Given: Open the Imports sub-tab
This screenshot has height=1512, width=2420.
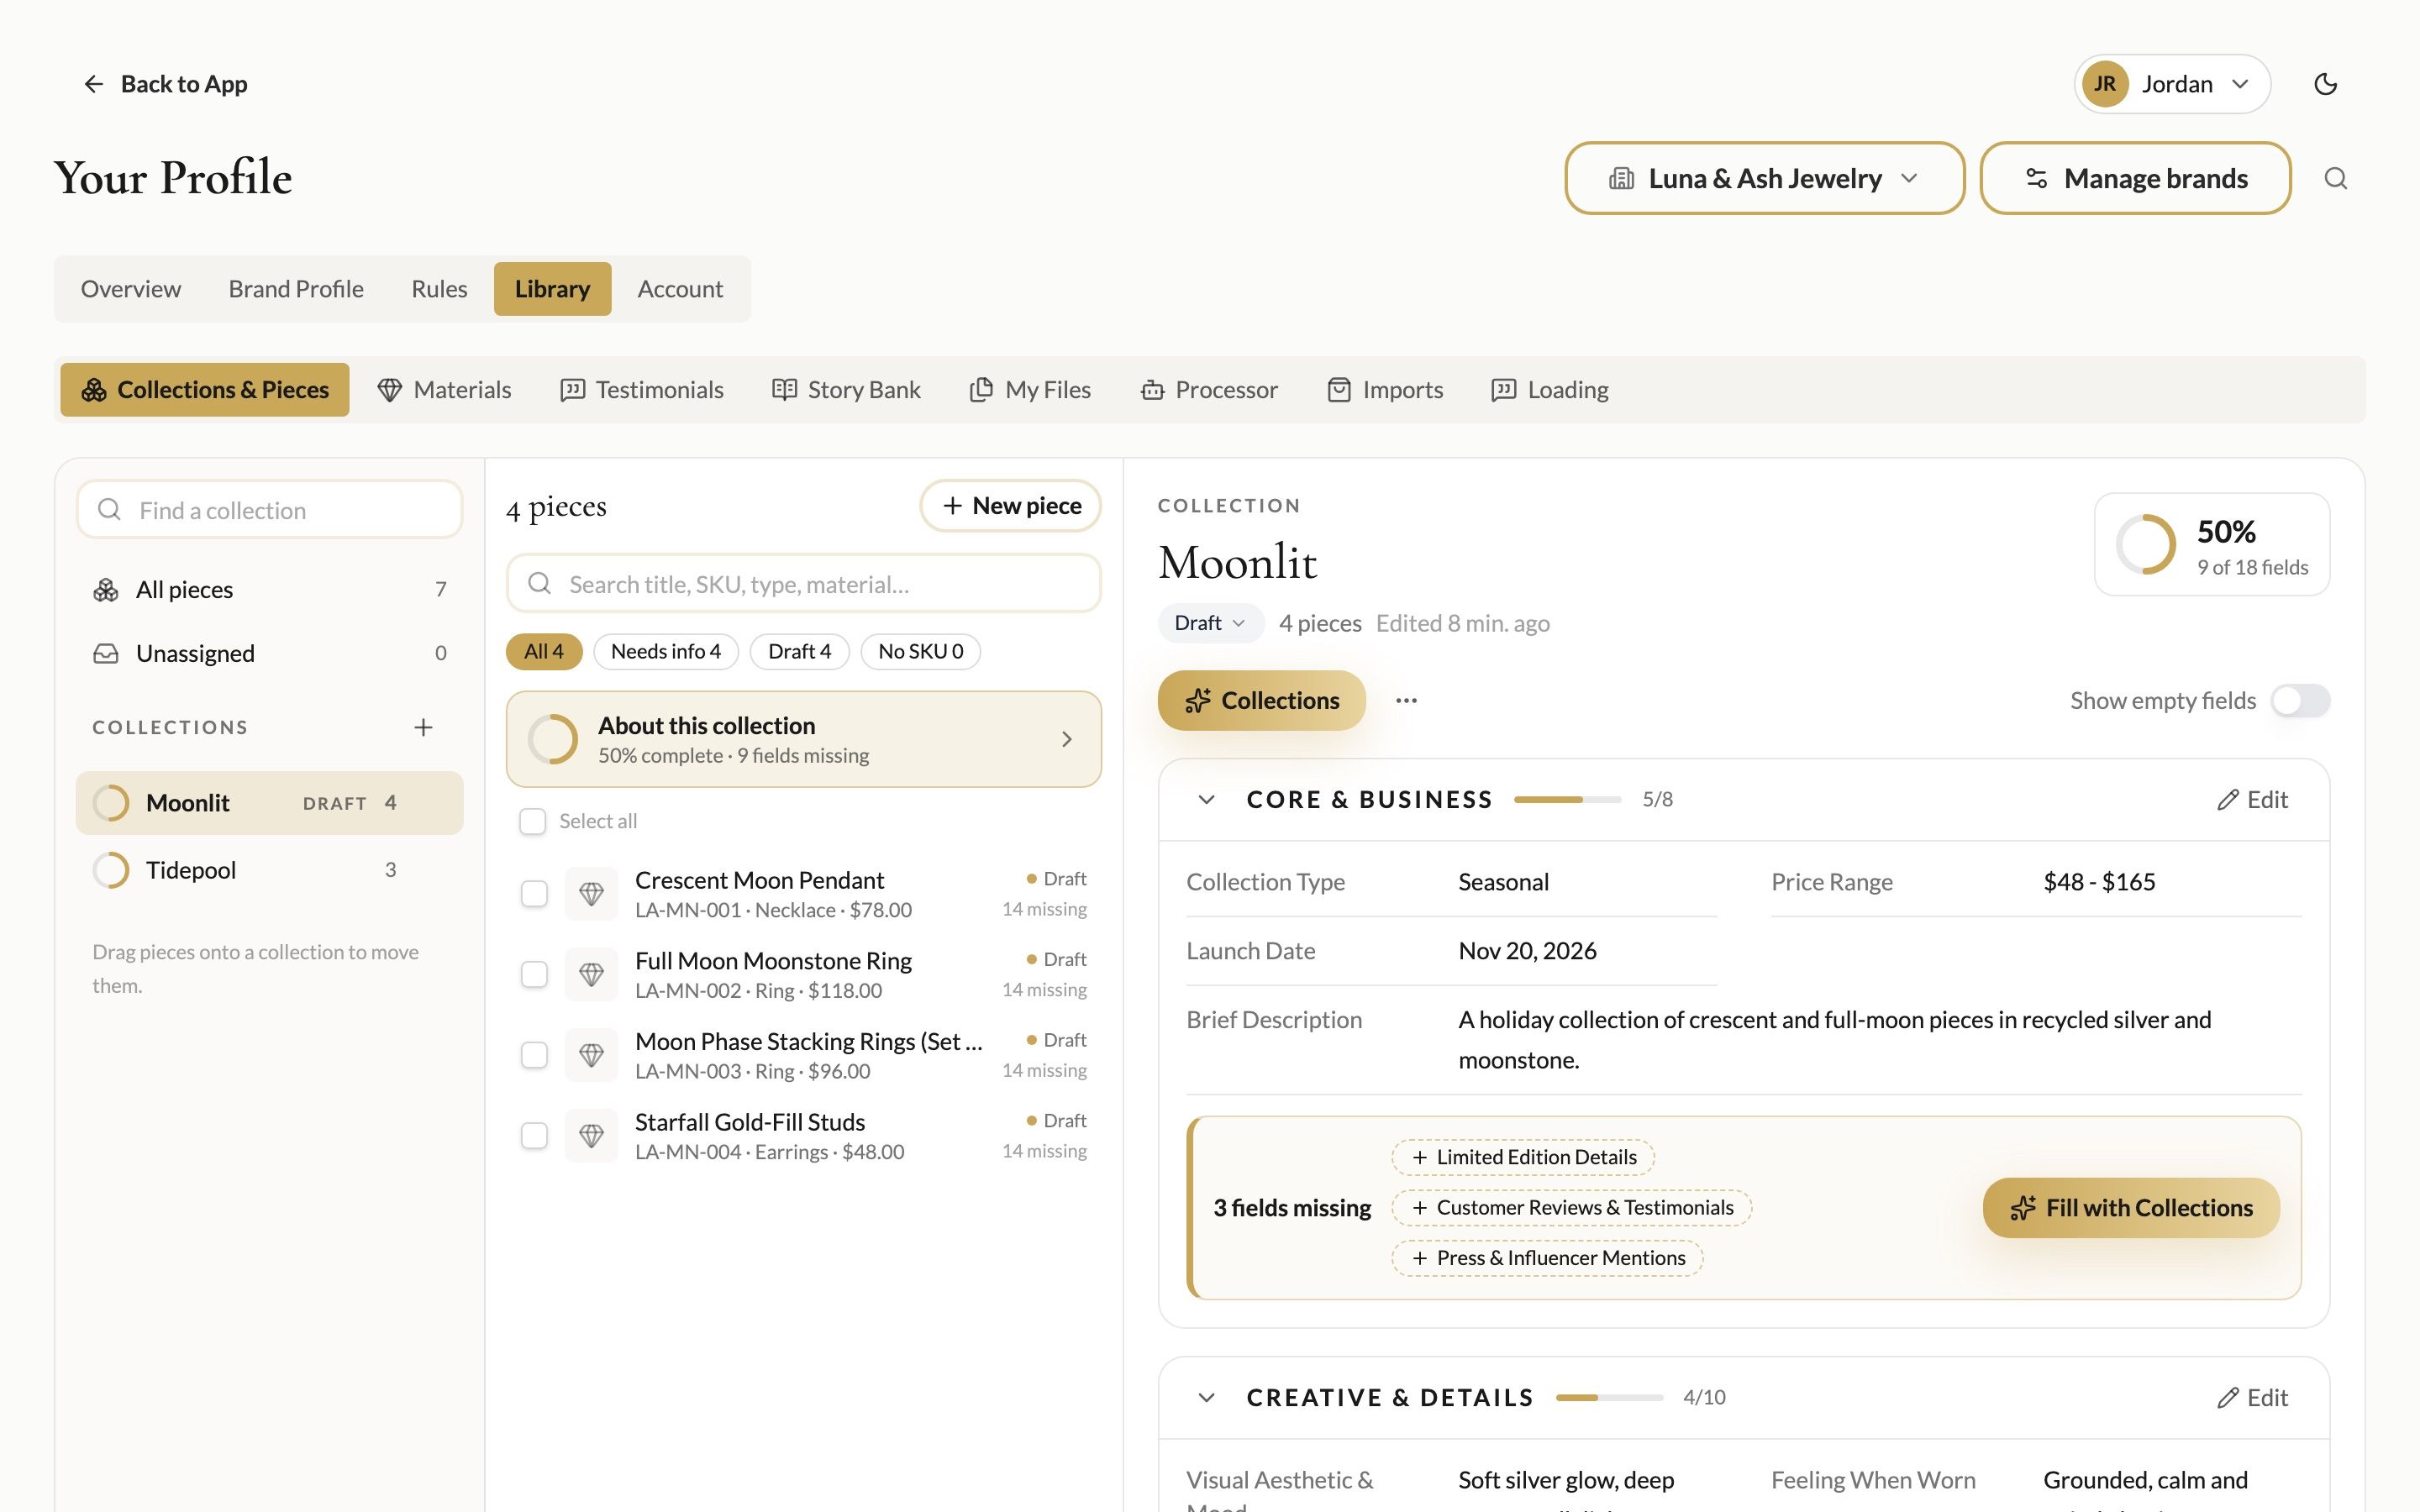Looking at the screenshot, I should coord(1385,389).
